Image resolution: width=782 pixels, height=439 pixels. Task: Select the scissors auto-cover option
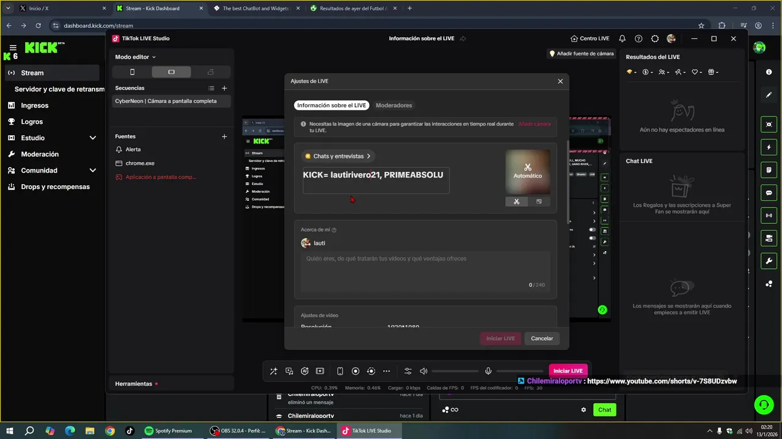click(516, 202)
